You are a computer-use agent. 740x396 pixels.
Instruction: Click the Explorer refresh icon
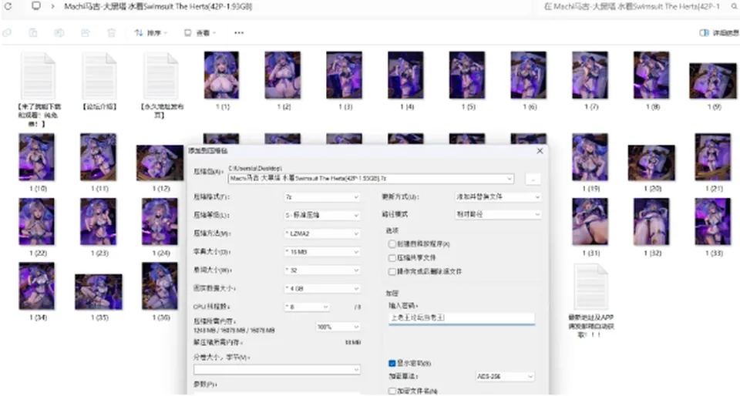pyautogui.click(x=8, y=7)
